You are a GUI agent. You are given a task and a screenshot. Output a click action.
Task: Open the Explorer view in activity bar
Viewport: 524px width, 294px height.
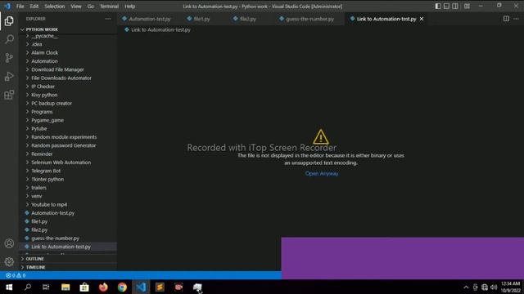[x=9, y=21]
